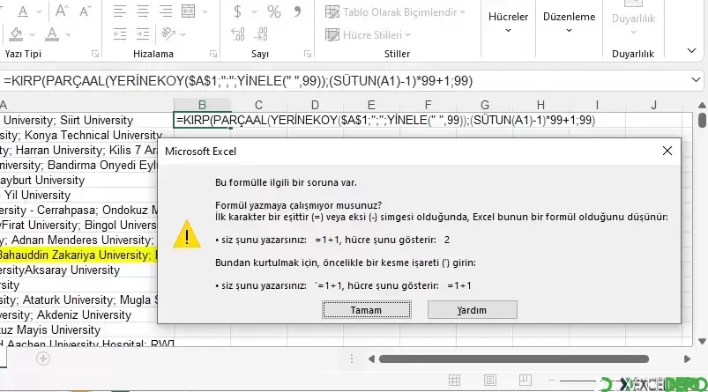Decrease decimal places icon

[x=261, y=34]
